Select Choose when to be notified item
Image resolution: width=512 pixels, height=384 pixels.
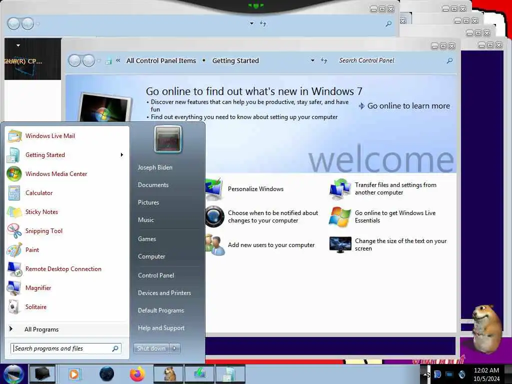click(x=273, y=216)
